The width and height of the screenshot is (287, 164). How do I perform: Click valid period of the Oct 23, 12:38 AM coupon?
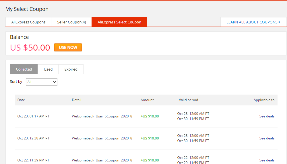point(194,138)
